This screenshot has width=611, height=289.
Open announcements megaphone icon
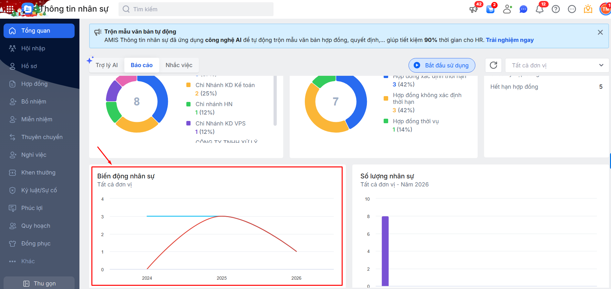(474, 9)
